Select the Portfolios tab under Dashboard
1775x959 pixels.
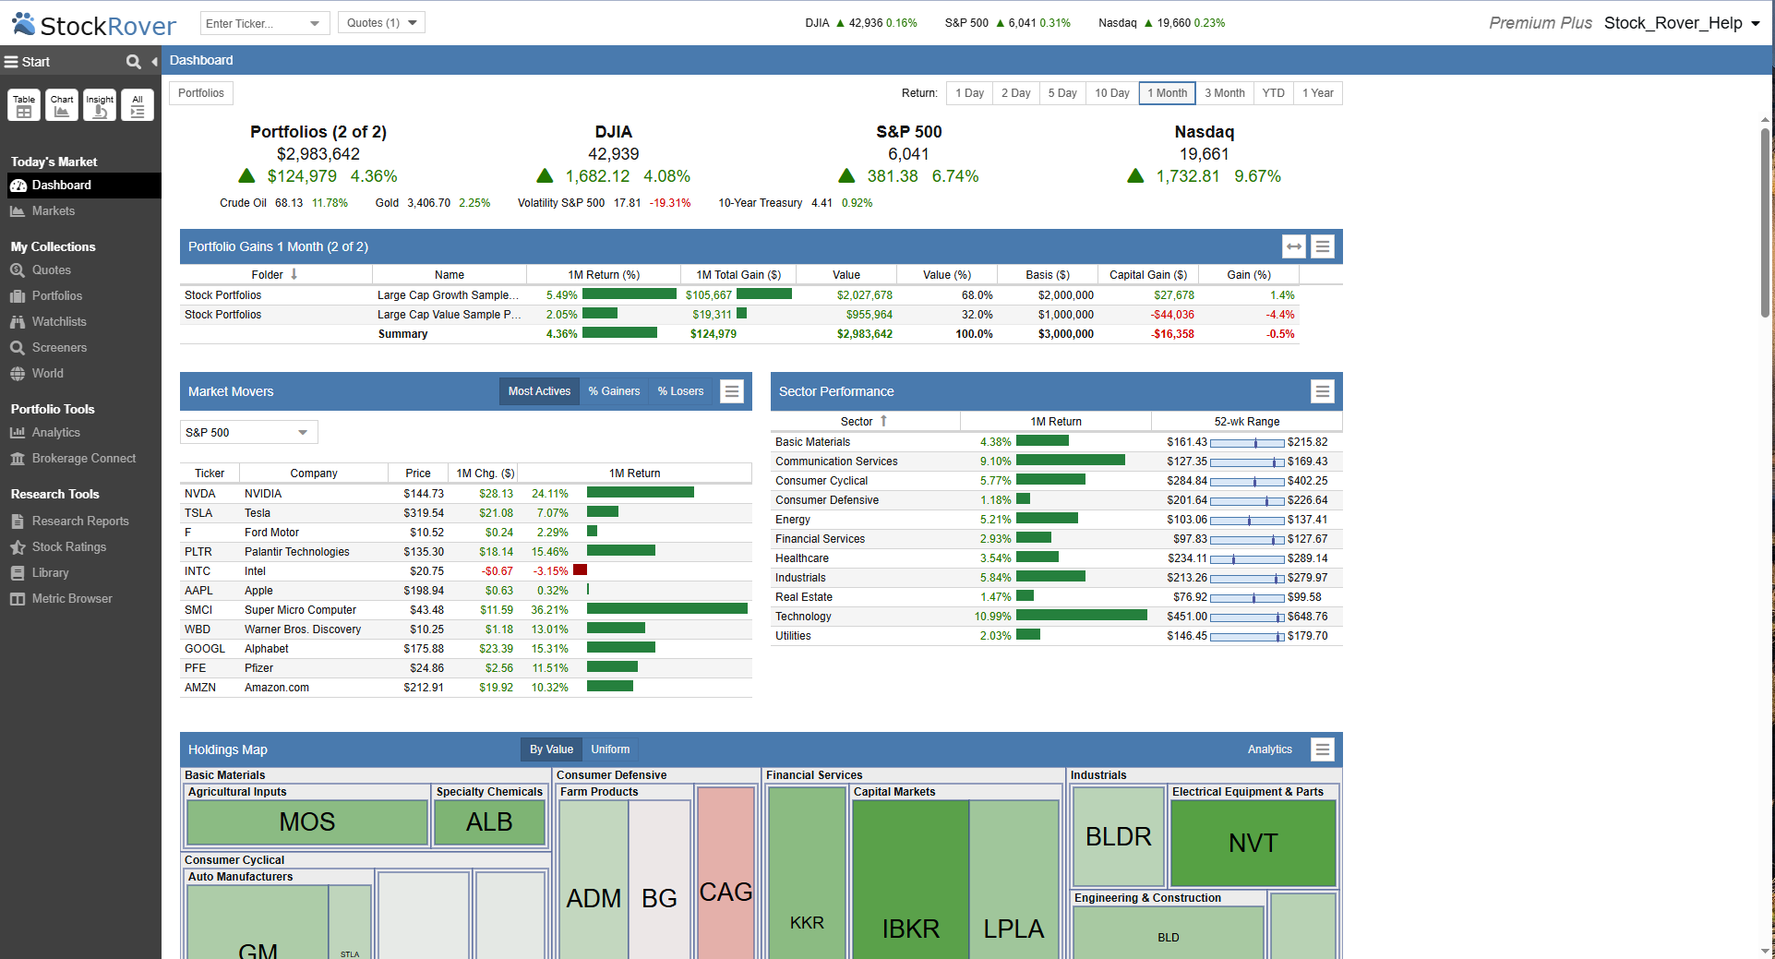pyautogui.click(x=200, y=92)
